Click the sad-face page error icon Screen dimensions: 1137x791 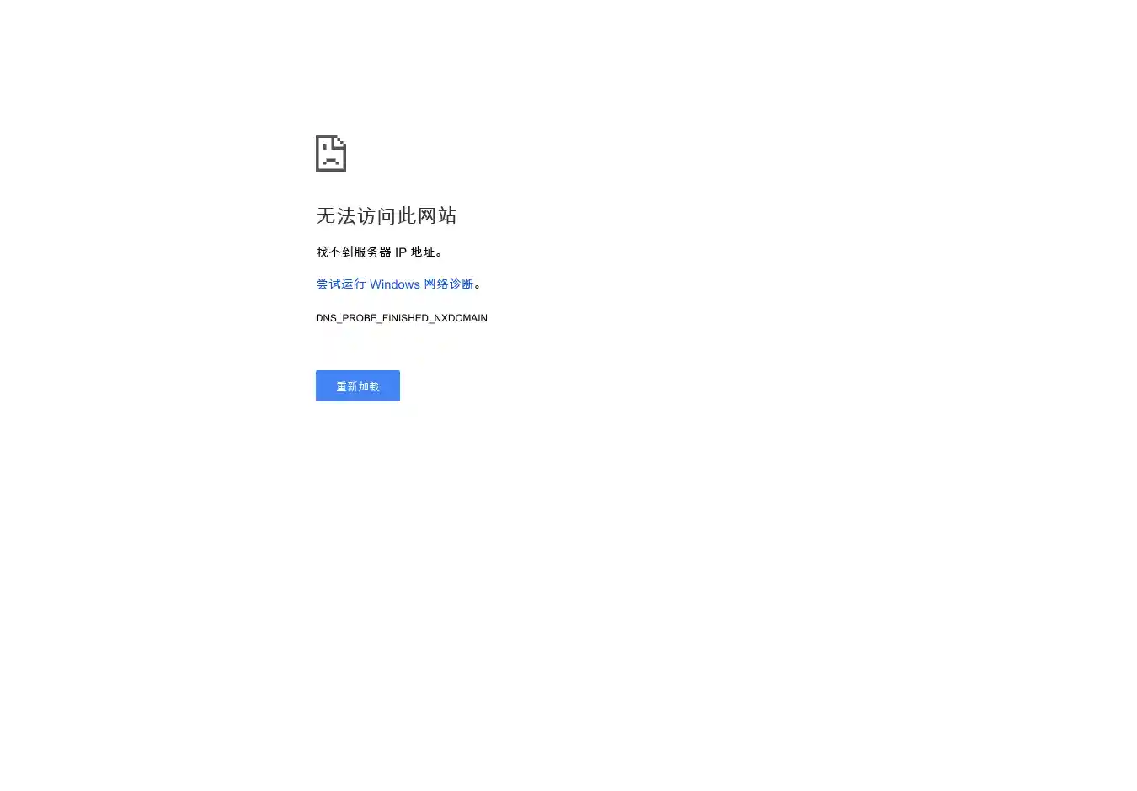331,153
